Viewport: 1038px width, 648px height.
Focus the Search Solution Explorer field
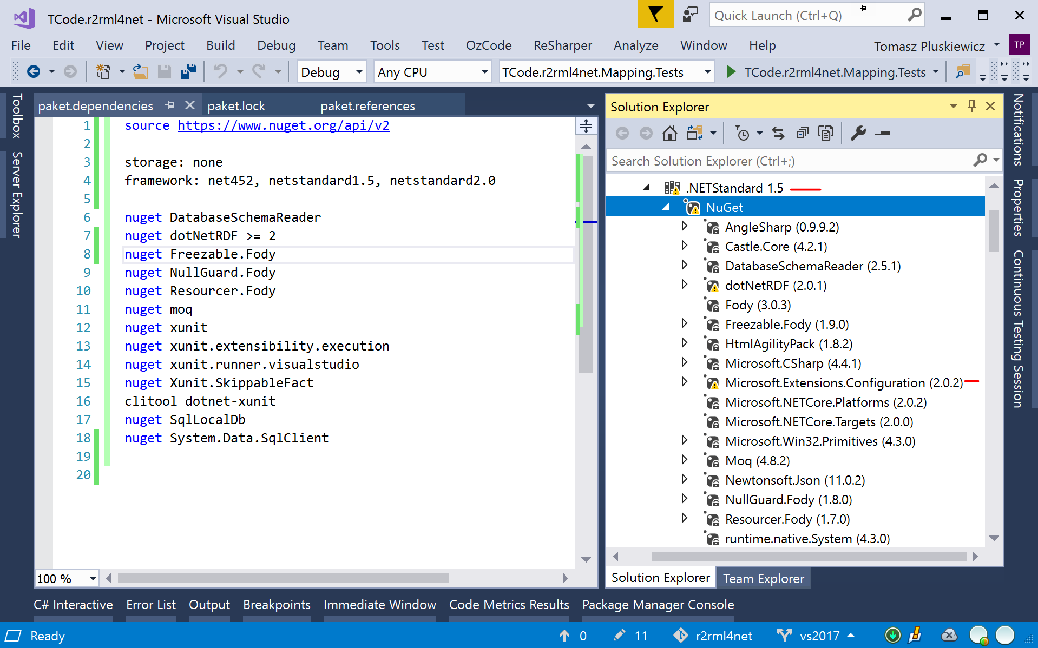coord(804,161)
